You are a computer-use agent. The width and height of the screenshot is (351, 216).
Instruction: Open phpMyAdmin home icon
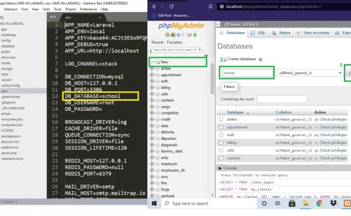click(x=167, y=35)
